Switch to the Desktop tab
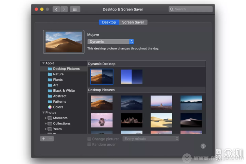The image size is (246, 164). (109, 22)
